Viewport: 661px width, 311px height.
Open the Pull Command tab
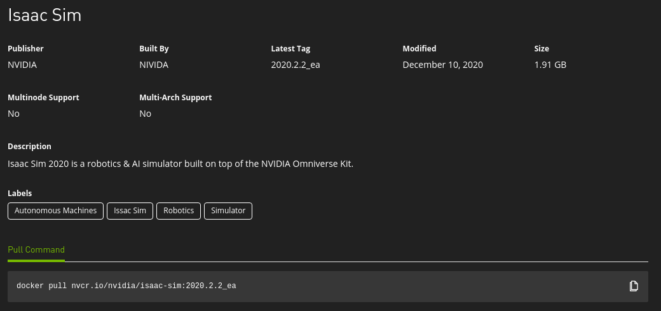pos(36,250)
